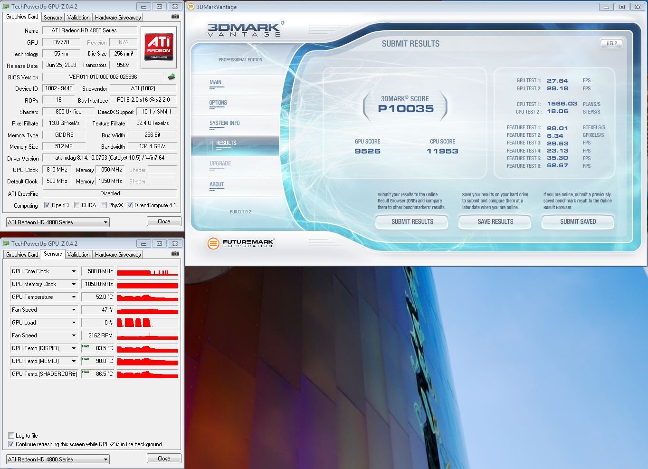Expand the GPU Temp.(DISPIO) sensor dropdown

coord(74,348)
